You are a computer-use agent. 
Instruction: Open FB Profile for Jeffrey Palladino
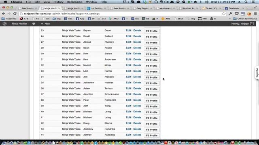(152, 135)
